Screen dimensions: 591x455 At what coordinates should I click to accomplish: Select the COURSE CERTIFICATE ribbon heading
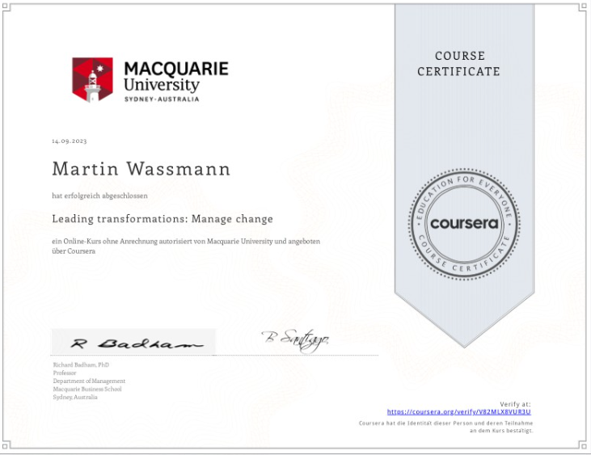pos(458,64)
